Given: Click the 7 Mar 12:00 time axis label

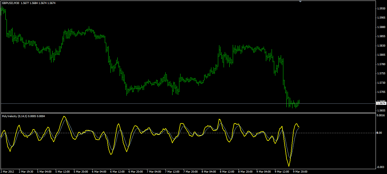Looking at the screenshot, I should (x=172, y=172).
